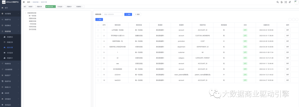The width and height of the screenshot is (299, 107).
Task: Switch to the 质量统计 page tab
Action: 70,6
